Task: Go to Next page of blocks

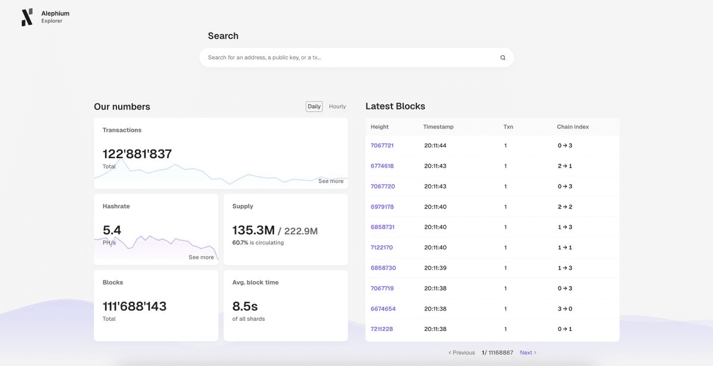Action: tap(528, 352)
